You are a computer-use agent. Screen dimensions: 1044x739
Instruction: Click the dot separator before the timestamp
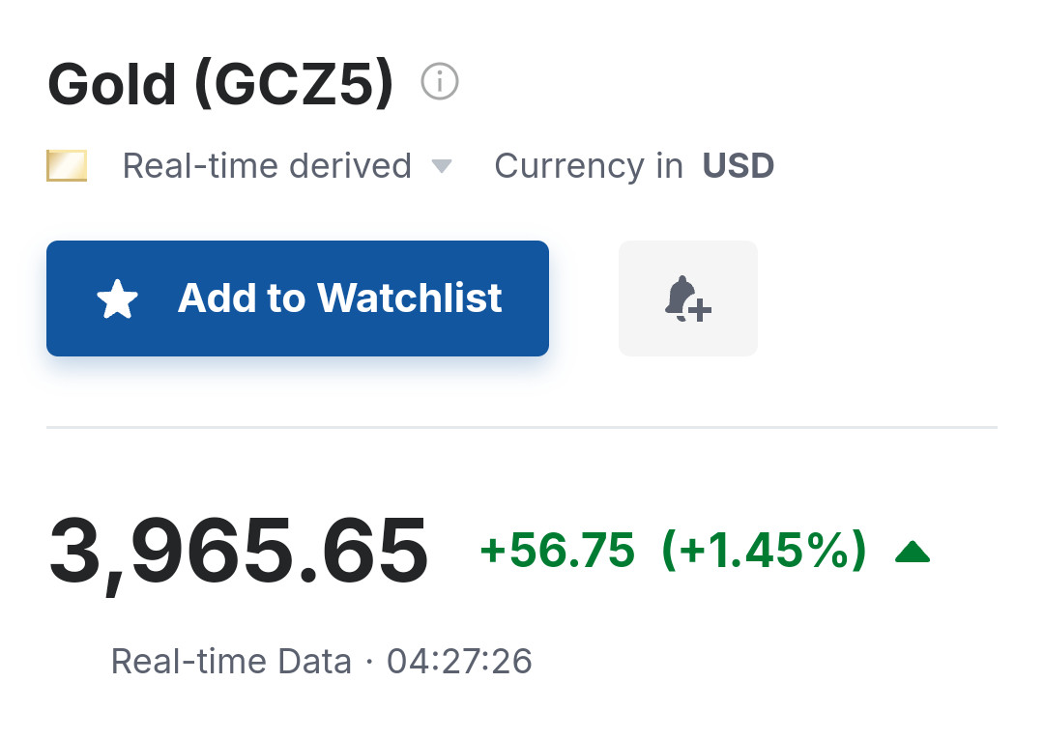click(x=369, y=663)
